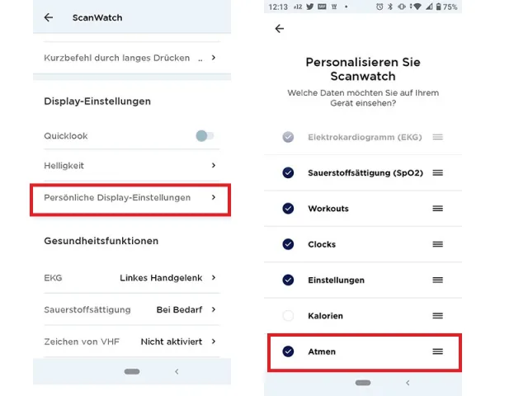
Task: Toggle the Quicklook switch
Action: [x=205, y=136]
